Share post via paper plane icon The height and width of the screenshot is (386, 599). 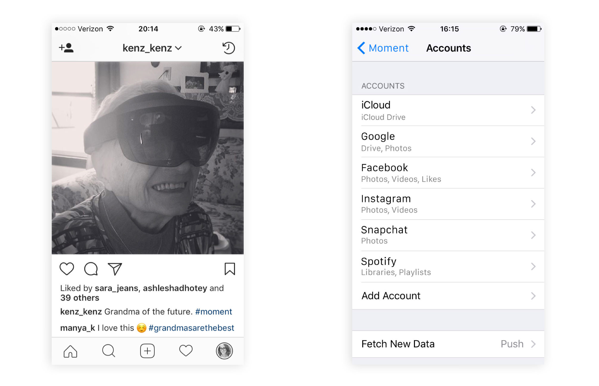[115, 269]
